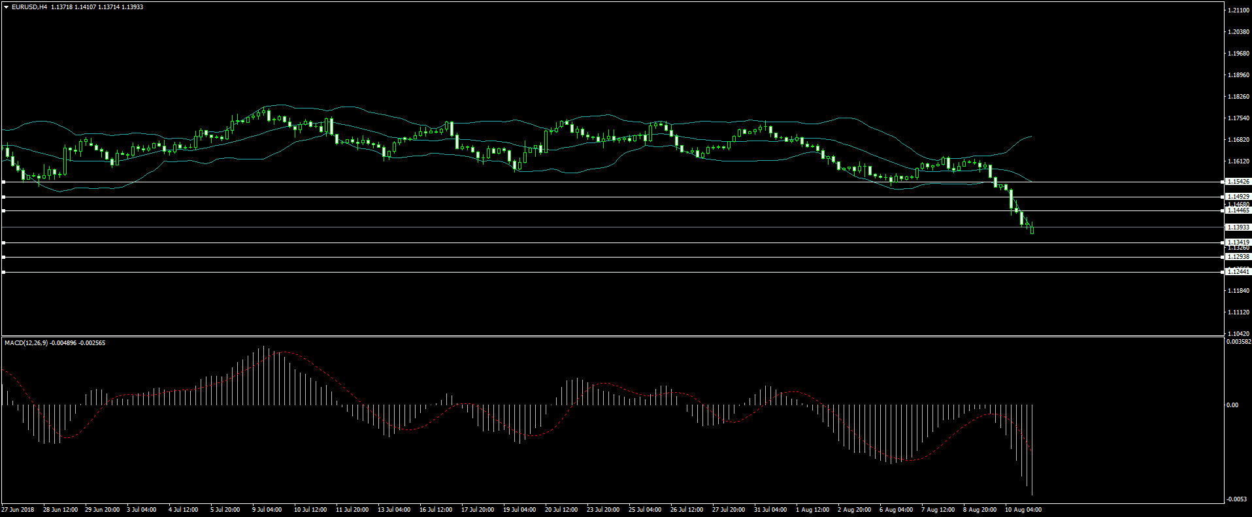Screen dimensions: 1252x517
Task: Click the 1.18260 value on price scale
Action: coord(1238,97)
